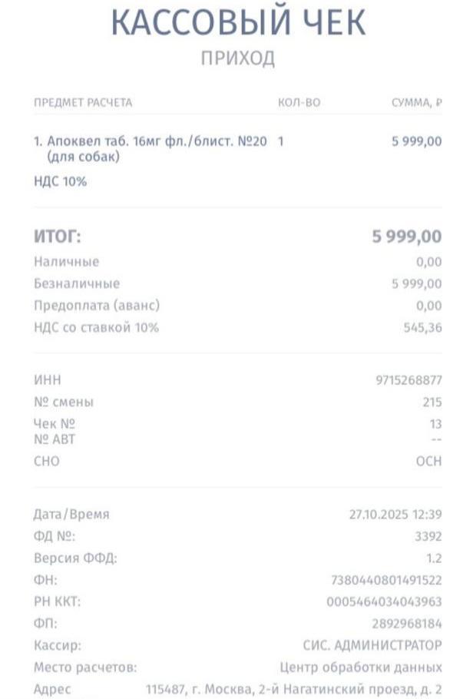Click the bold ИТОГ total amount
Screen dimensions: 473x699
point(407,237)
